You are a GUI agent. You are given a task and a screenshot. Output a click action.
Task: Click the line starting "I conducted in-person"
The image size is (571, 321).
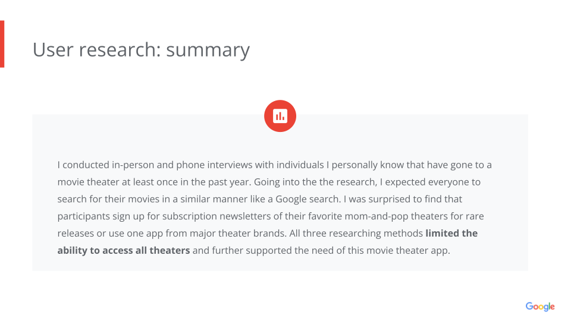[274, 164]
